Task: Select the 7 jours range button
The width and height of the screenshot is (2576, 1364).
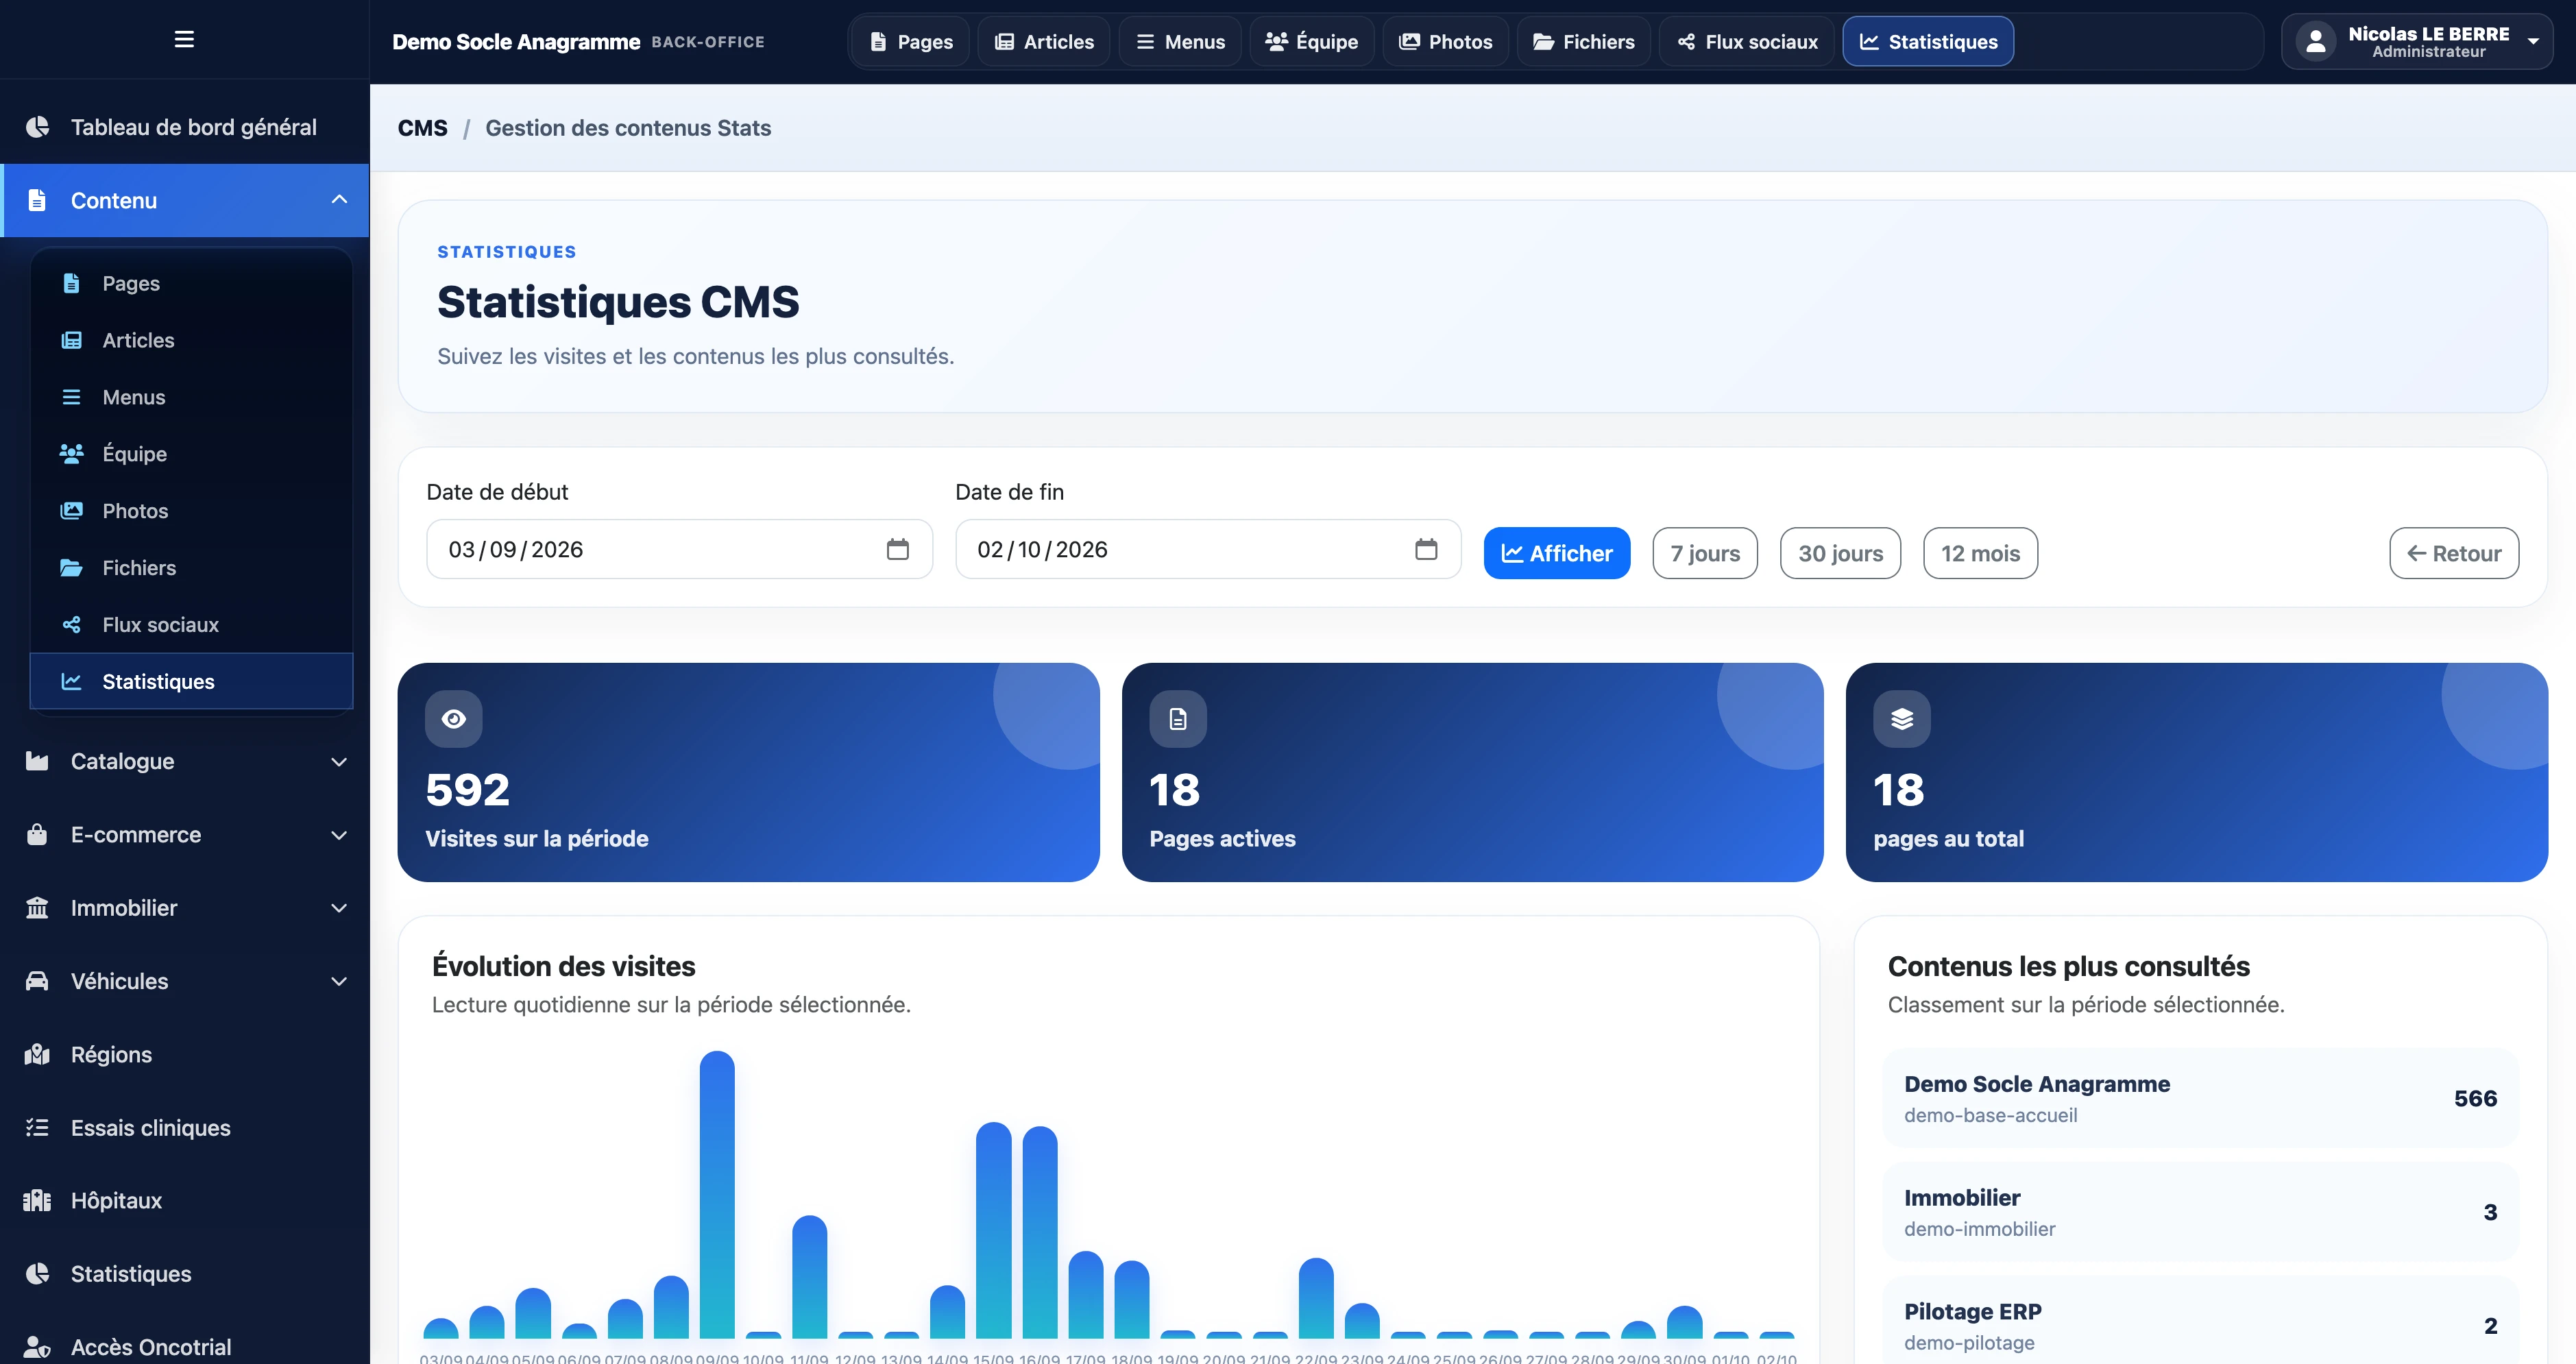Action: coord(1705,553)
